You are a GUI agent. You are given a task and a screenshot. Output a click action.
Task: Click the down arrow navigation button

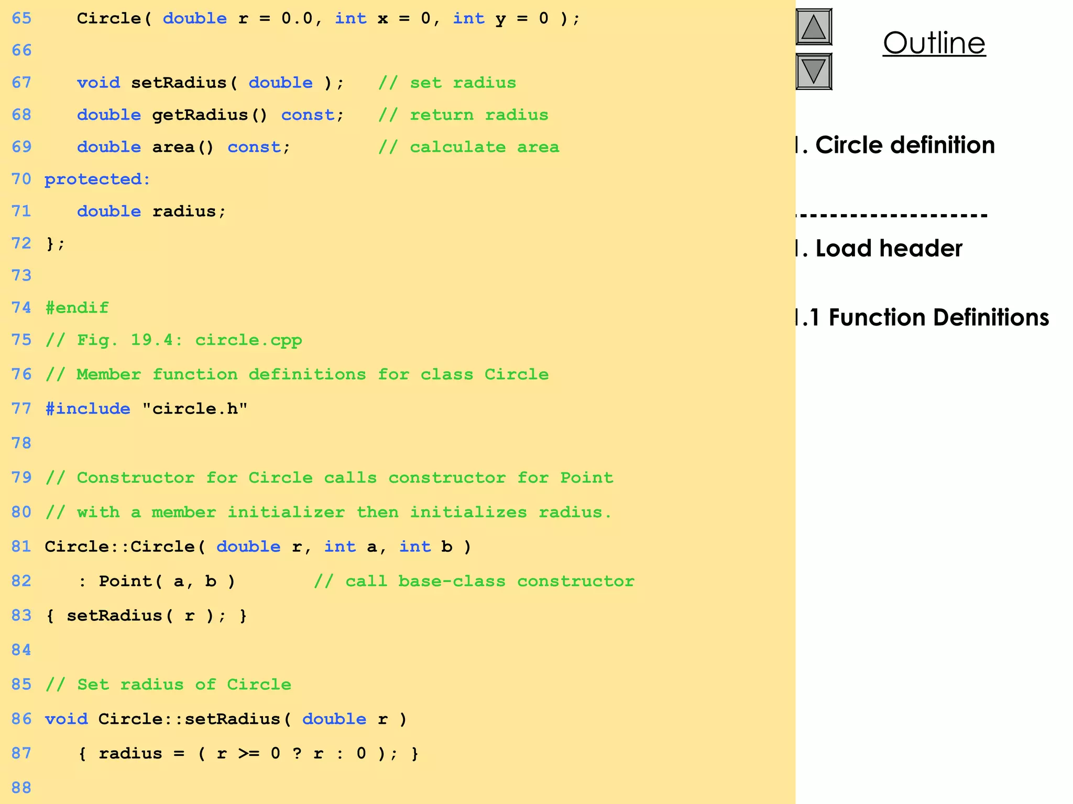(x=814, y=72)
